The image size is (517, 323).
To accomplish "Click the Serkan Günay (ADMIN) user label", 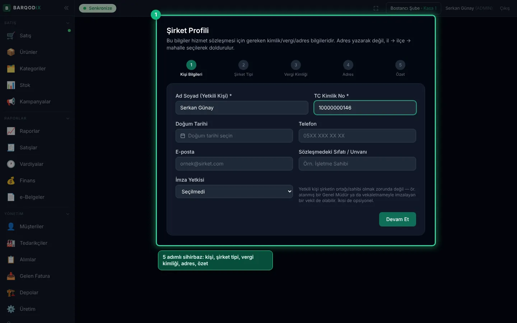I will 469,8.
